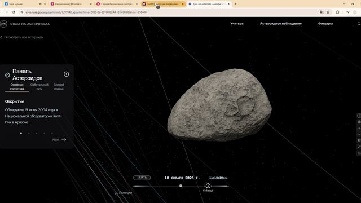Select the Близкий подход tab
361x203 pixels.
[x=59, y=86]
